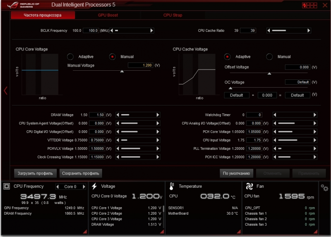The width and height of the screenshot is (331, 237).
Task: Increase PCH ICC Voltage right arrow
Action: (315, 157)
